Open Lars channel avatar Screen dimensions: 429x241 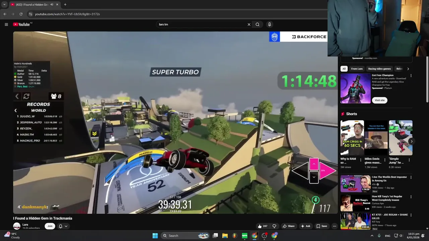17,226
